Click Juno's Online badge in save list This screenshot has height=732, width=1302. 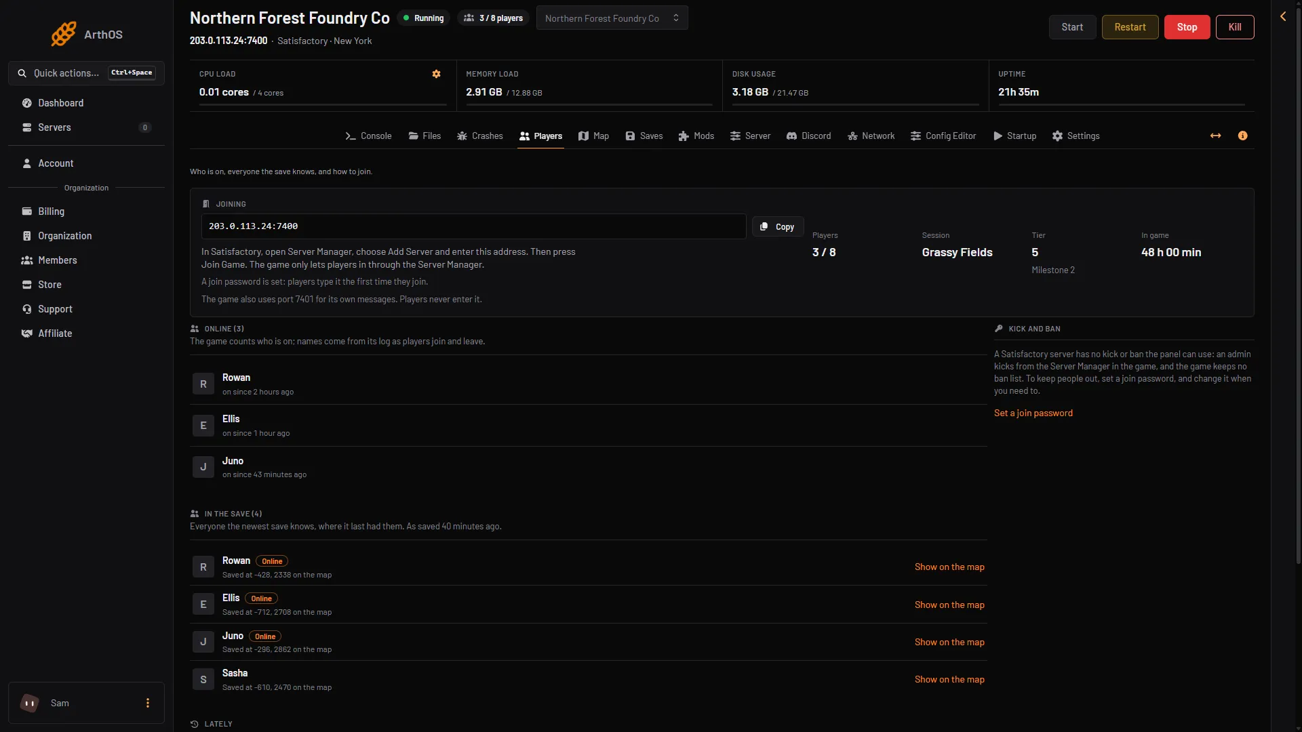(265, 636)
